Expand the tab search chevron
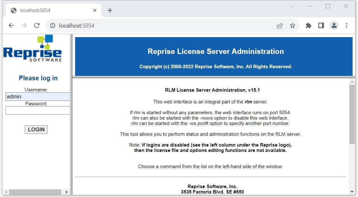The height and width of the screenshot is (197, 358). [291, 6]
